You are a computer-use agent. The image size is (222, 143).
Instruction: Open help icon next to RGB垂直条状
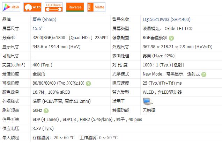pyautogui.click(x=171, y=38)
